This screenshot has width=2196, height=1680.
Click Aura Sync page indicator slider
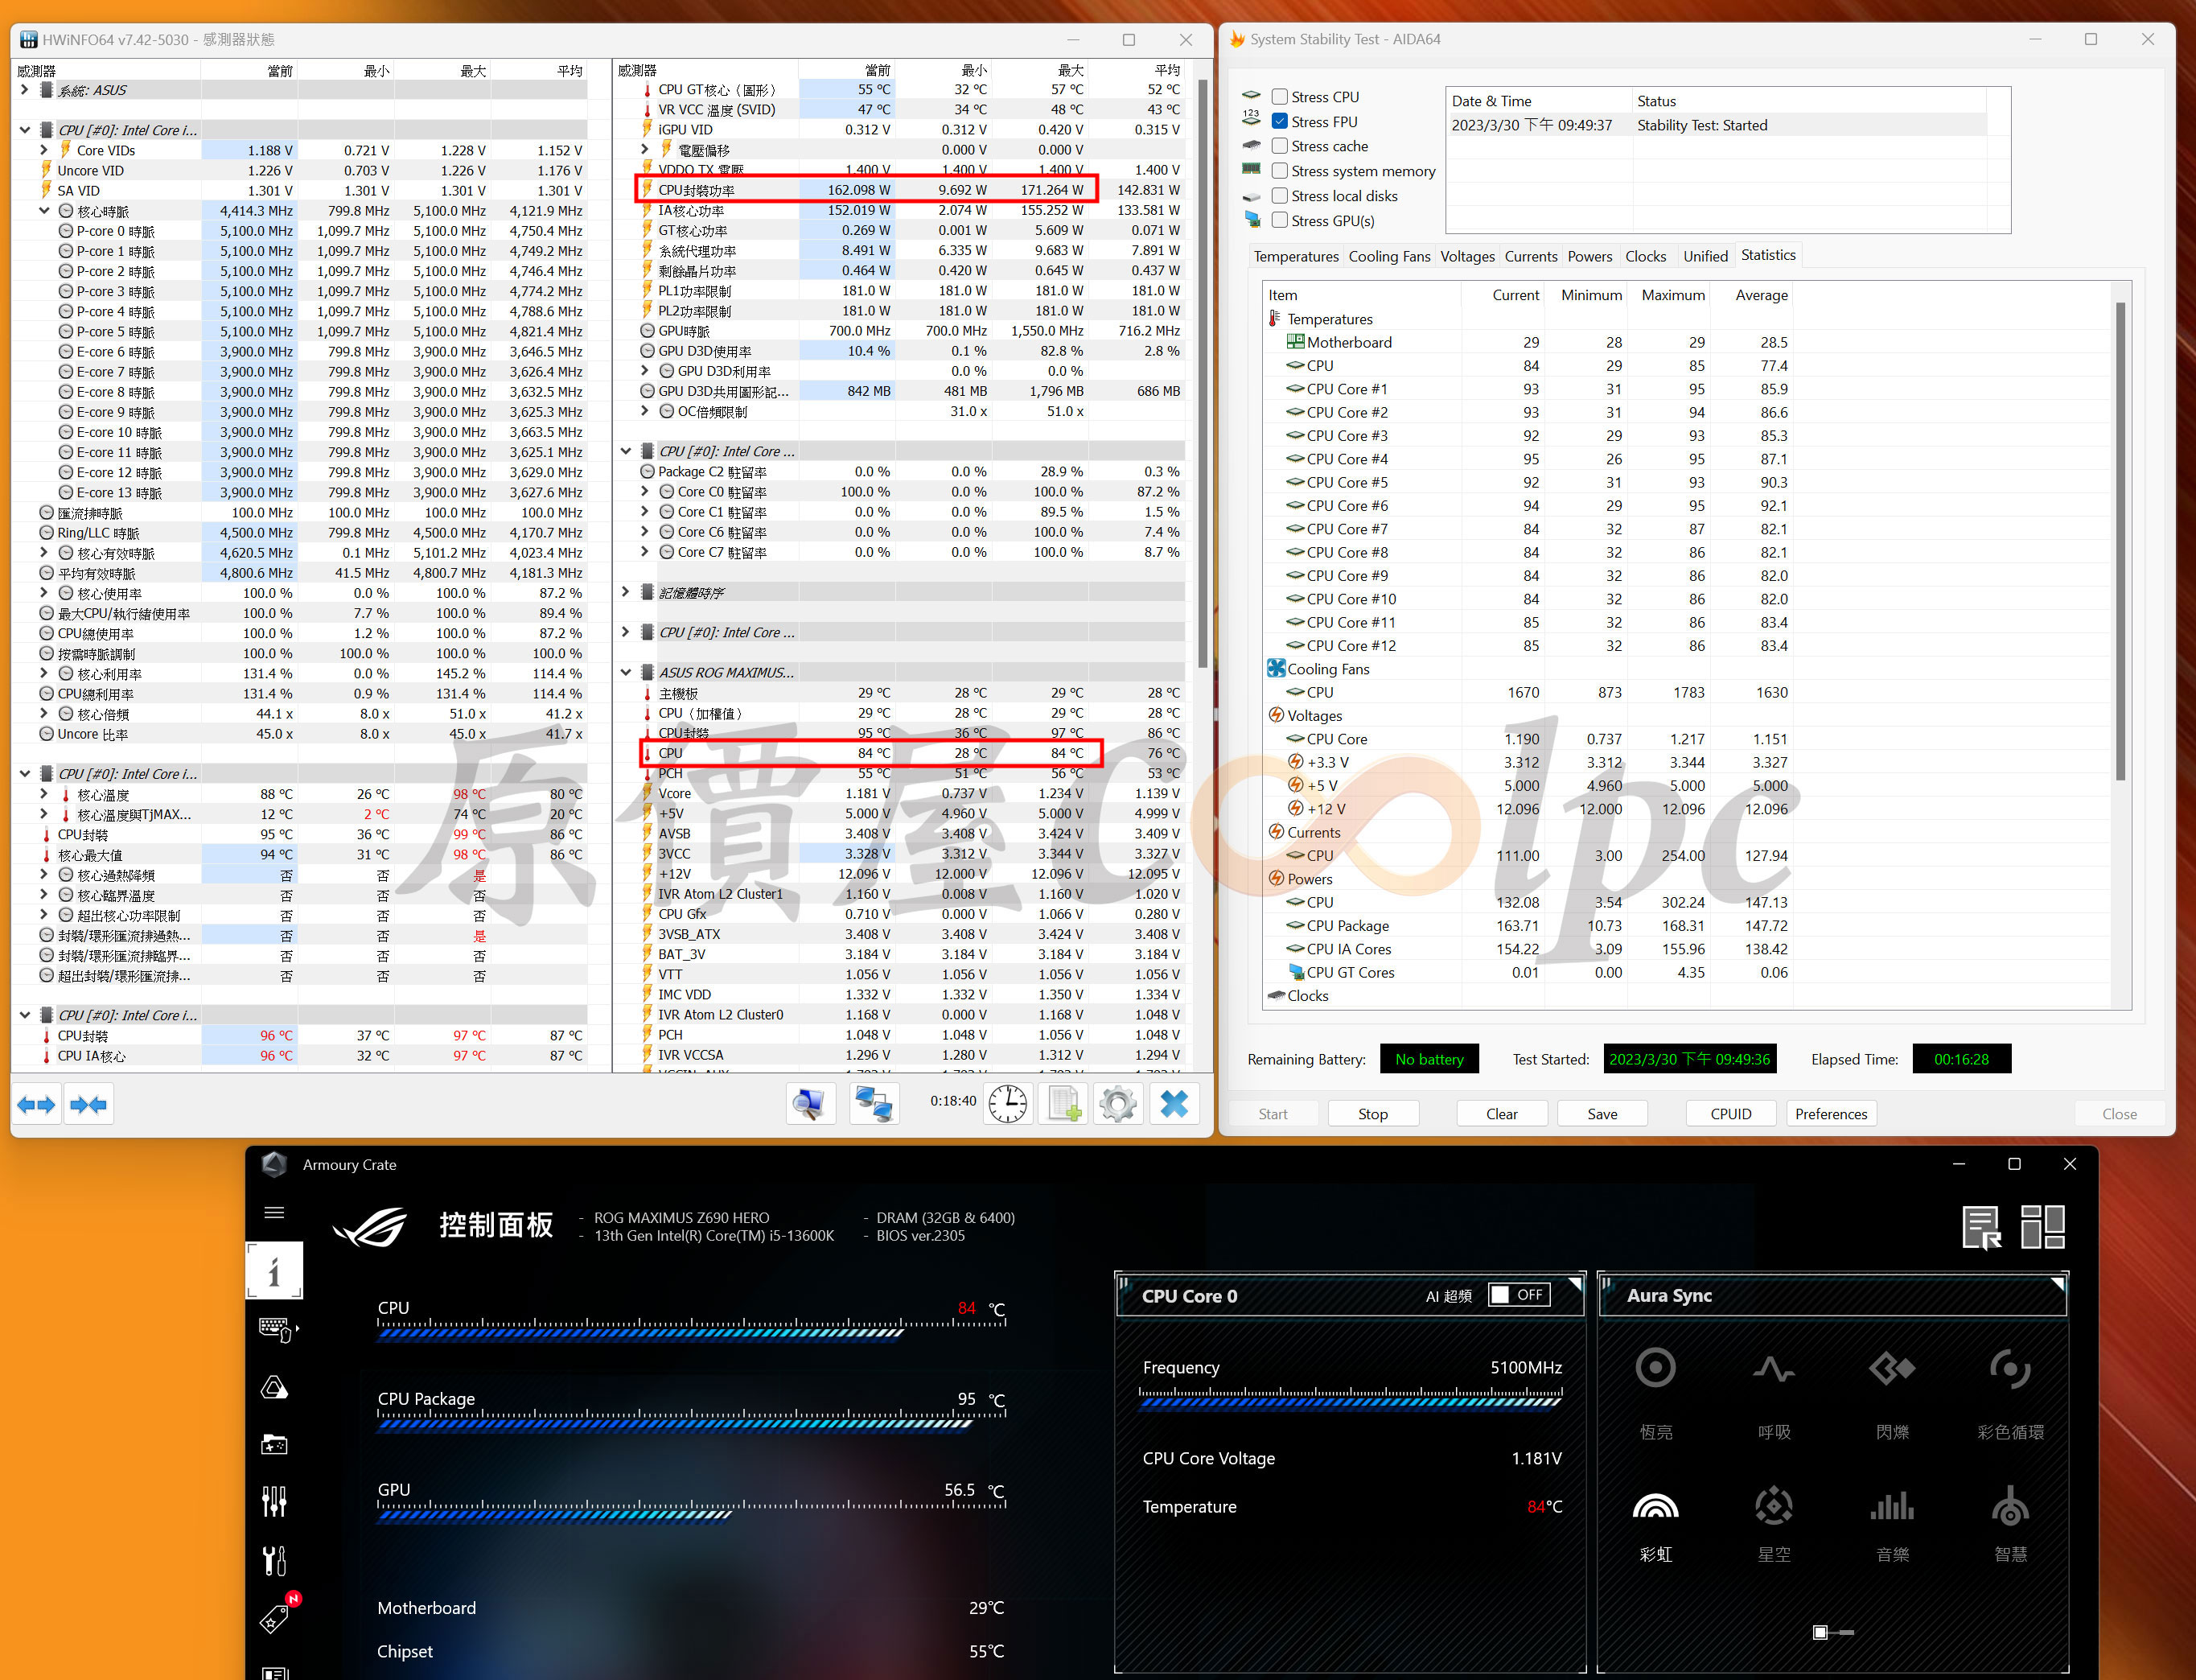tap(1833, 1632)
